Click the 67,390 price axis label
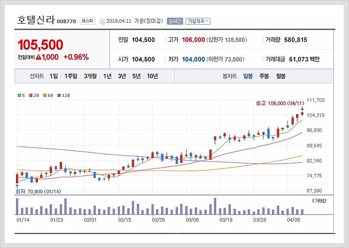 pos(314,191)
